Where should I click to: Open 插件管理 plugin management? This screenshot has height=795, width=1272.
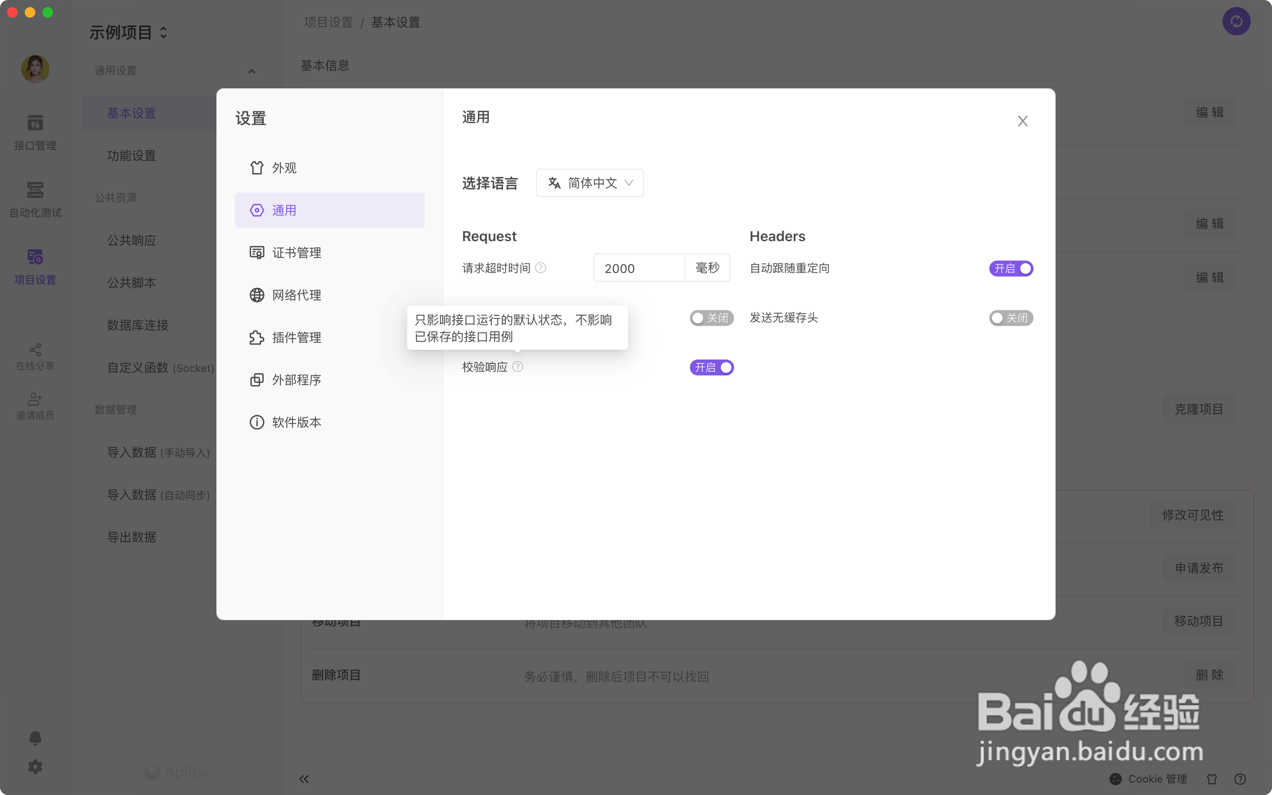pyautogui.click(x=329, y=337)
